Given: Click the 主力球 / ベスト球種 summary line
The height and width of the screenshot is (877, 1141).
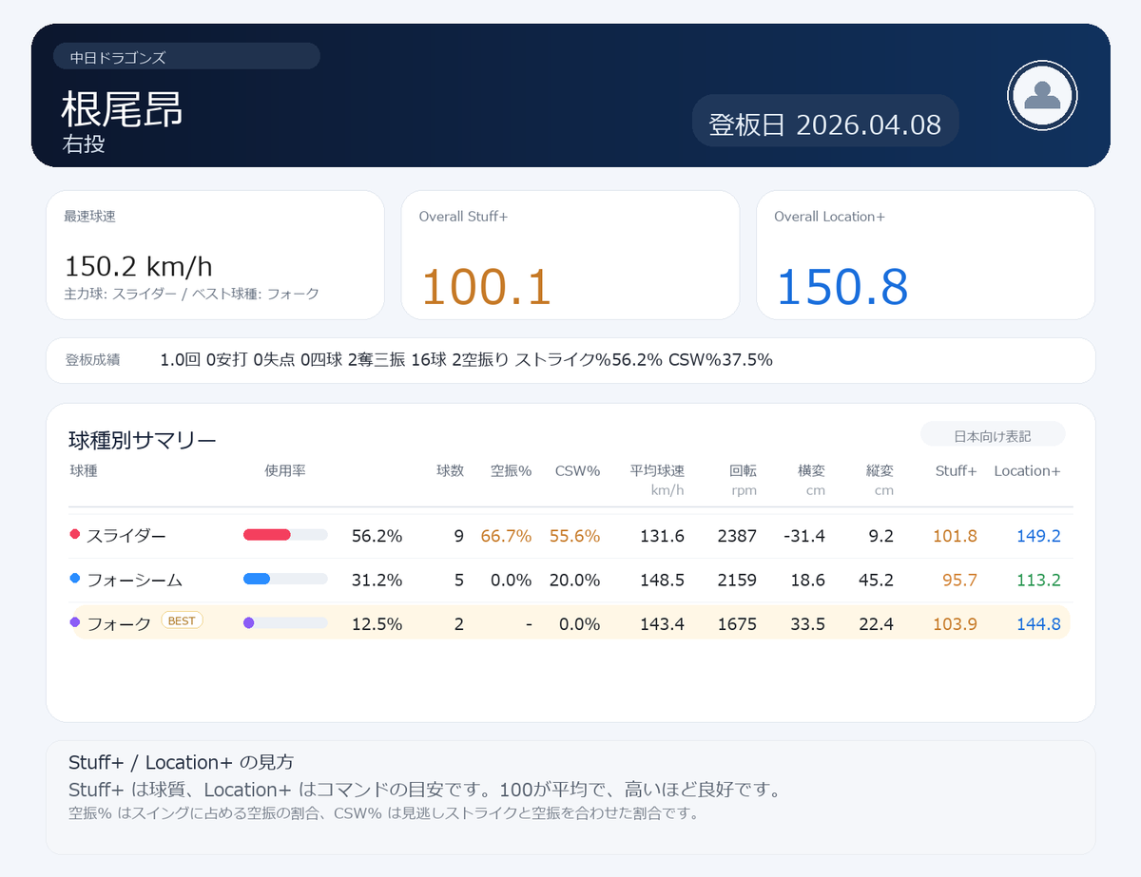Looking at the screenshot, I should pyautogui.click(x=191, y=294).
